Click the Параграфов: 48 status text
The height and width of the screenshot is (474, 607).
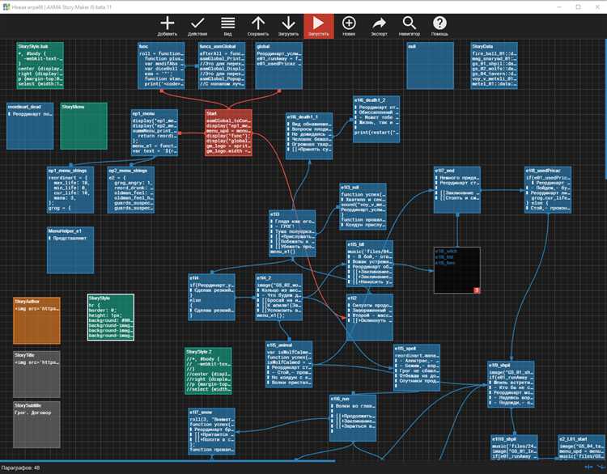pos(20,468)
